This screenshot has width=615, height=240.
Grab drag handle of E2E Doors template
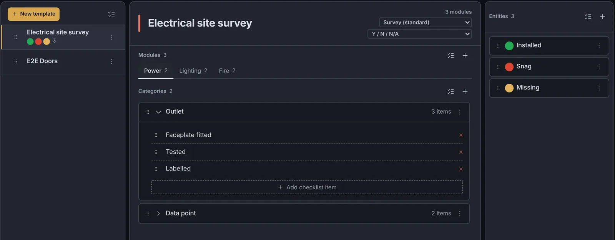[x=16, y=61]
